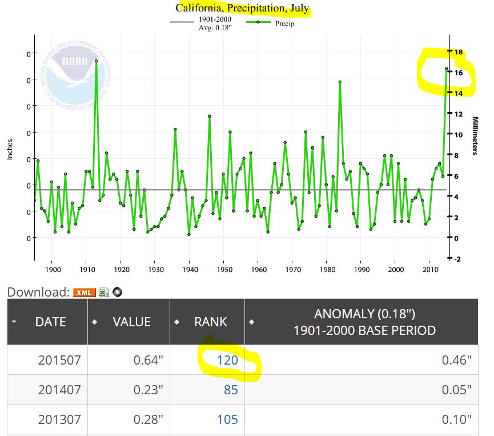Click the 0.46" anomaly cell
Screen dimensions: 494x436
(455, 360)
